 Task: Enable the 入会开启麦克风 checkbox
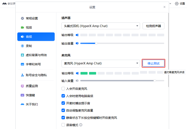click(x=63, y=88)
